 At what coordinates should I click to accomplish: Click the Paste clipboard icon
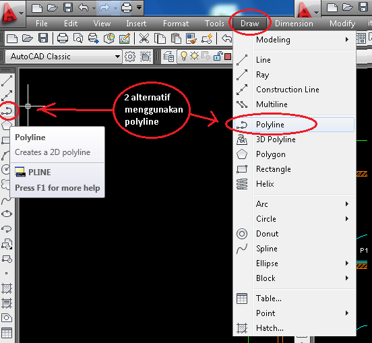[x=176, y=38]
